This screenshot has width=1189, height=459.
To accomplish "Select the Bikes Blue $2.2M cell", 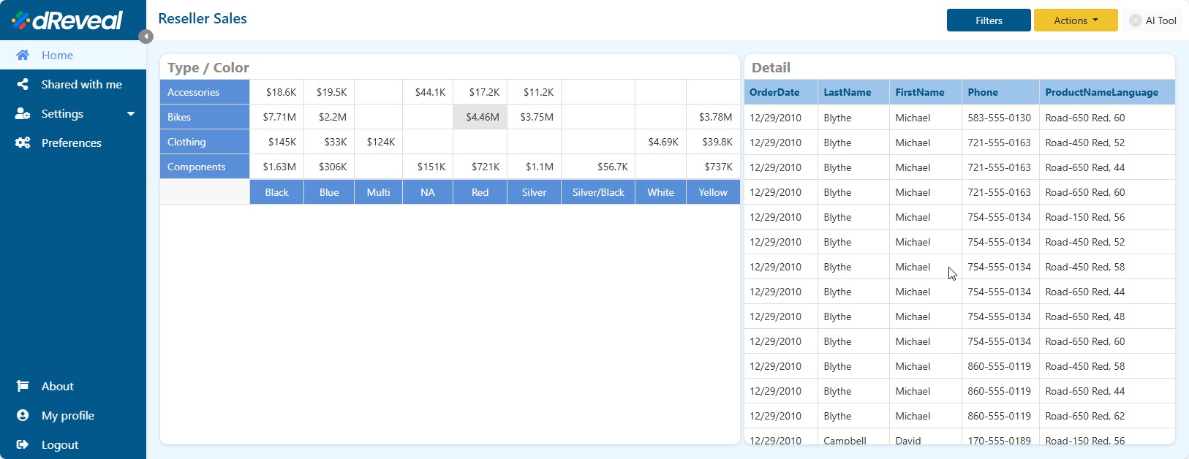I will pyautogui.click(x=329, y=117).
